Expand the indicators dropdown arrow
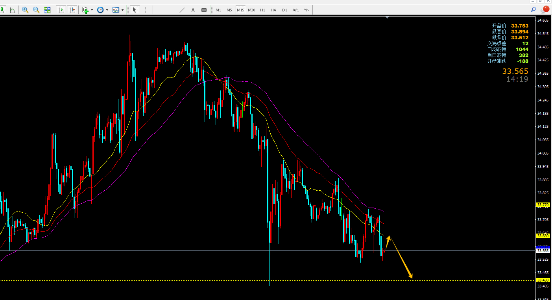This screenshot has width=552, height=300. click(x=92, y=10)
